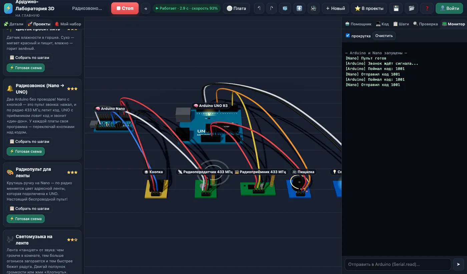
Task: Select the Arduino Nano label in the scene
Action: [110, 109]
